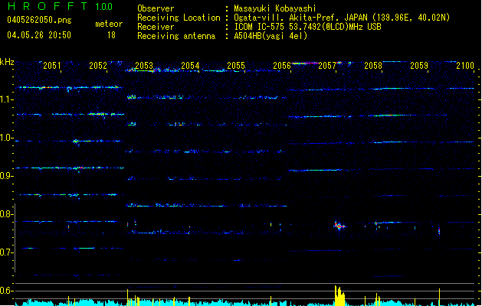
Task: Click the bright meteor echo near 2057
Action: tap(339, 226)
